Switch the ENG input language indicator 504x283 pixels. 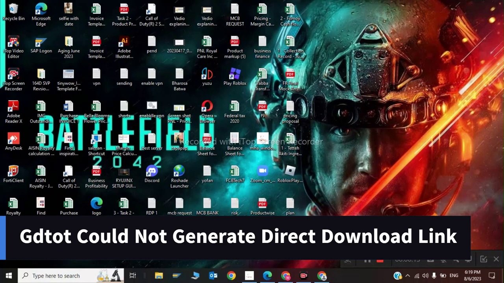[x=454, y=276]
